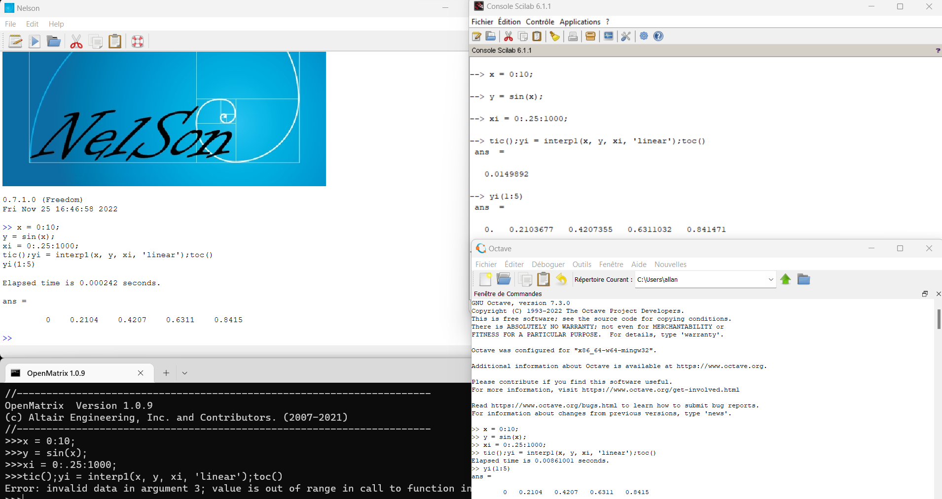The image size is (942, 499).
Task: Click the paste clipboard icon in Octave toolbar
Action: (543, 279)
